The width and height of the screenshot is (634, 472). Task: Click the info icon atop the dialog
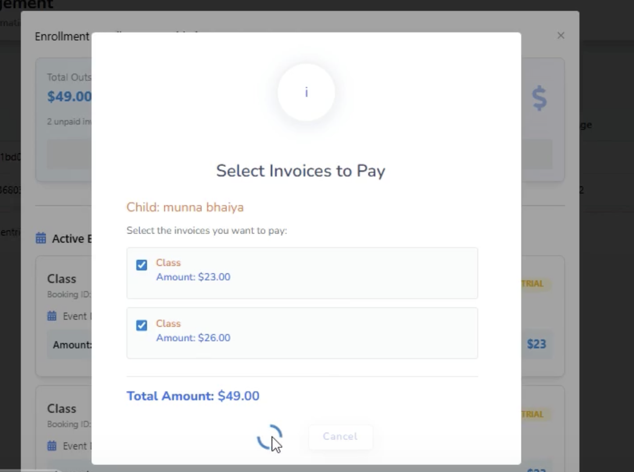[x=306, y=92]
